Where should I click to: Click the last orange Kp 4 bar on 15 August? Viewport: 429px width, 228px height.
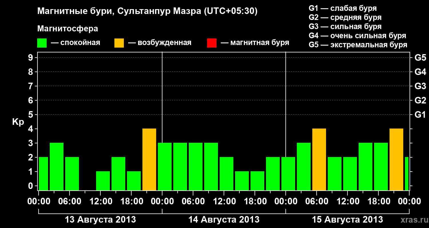tap(396, 159)
